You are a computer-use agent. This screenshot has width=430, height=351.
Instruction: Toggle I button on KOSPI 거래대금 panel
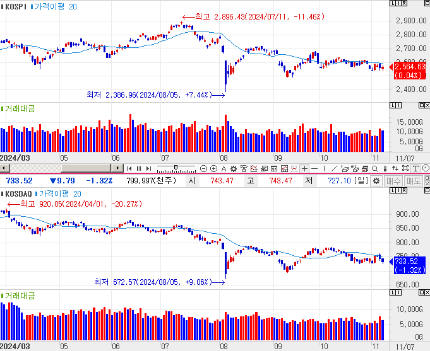(398, 105)
